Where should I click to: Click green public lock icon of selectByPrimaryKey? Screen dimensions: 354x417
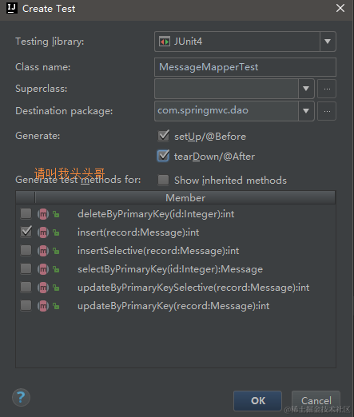[x=56, y=269]
